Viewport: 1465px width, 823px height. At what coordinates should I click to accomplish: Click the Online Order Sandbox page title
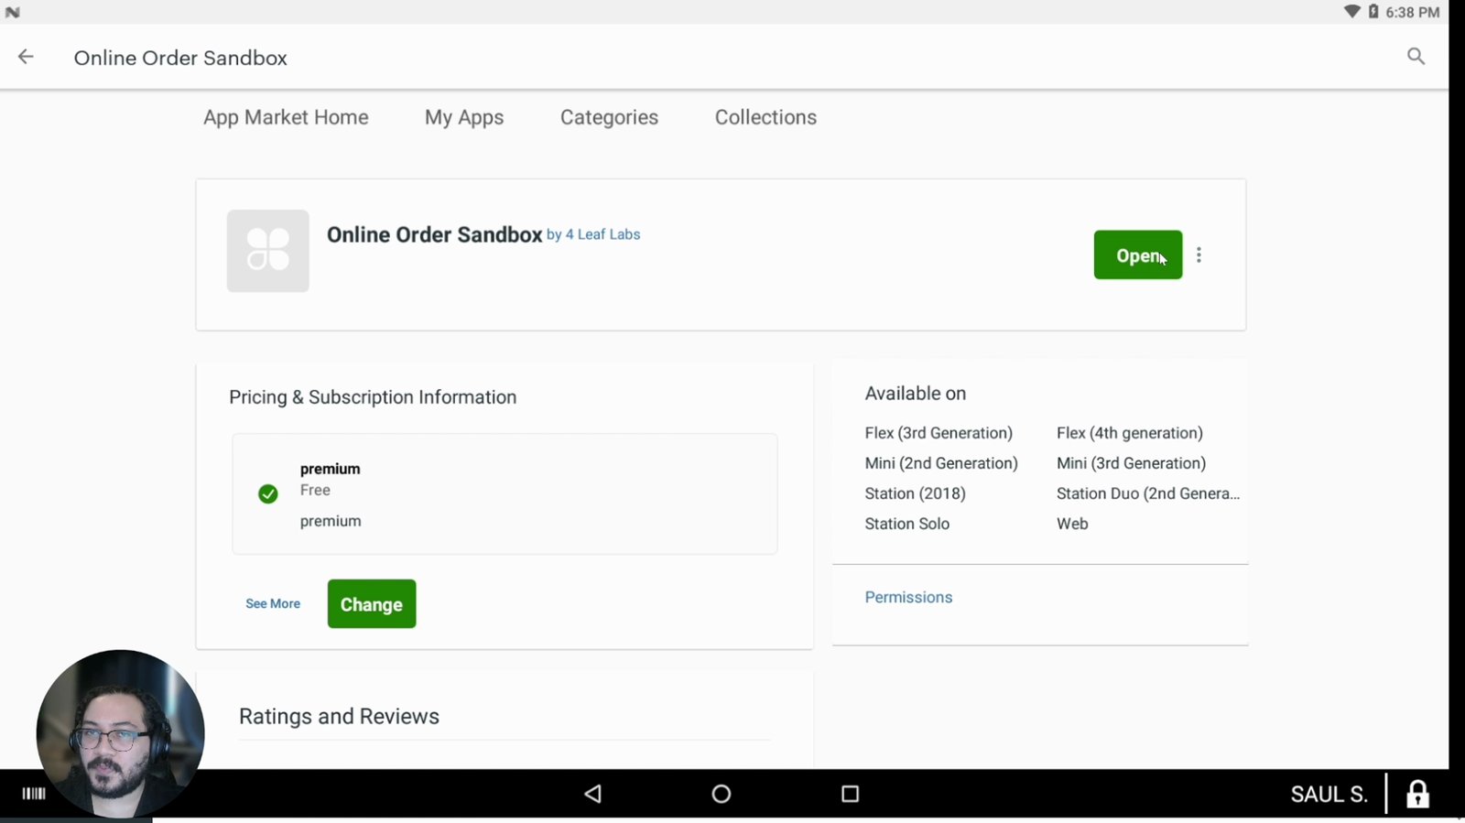[180, 58]
